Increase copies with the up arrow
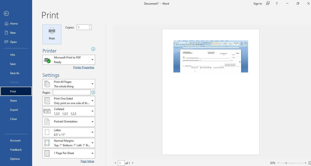 90,26
